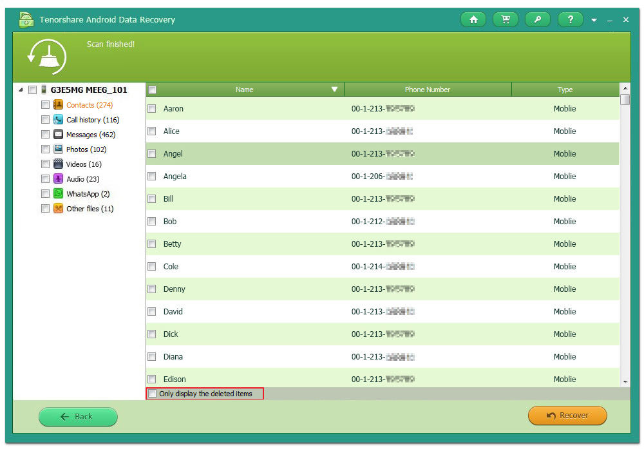644x451 pixels.
Task: Select Contacts (274) in the sidebar
Action: pos(90,105)
